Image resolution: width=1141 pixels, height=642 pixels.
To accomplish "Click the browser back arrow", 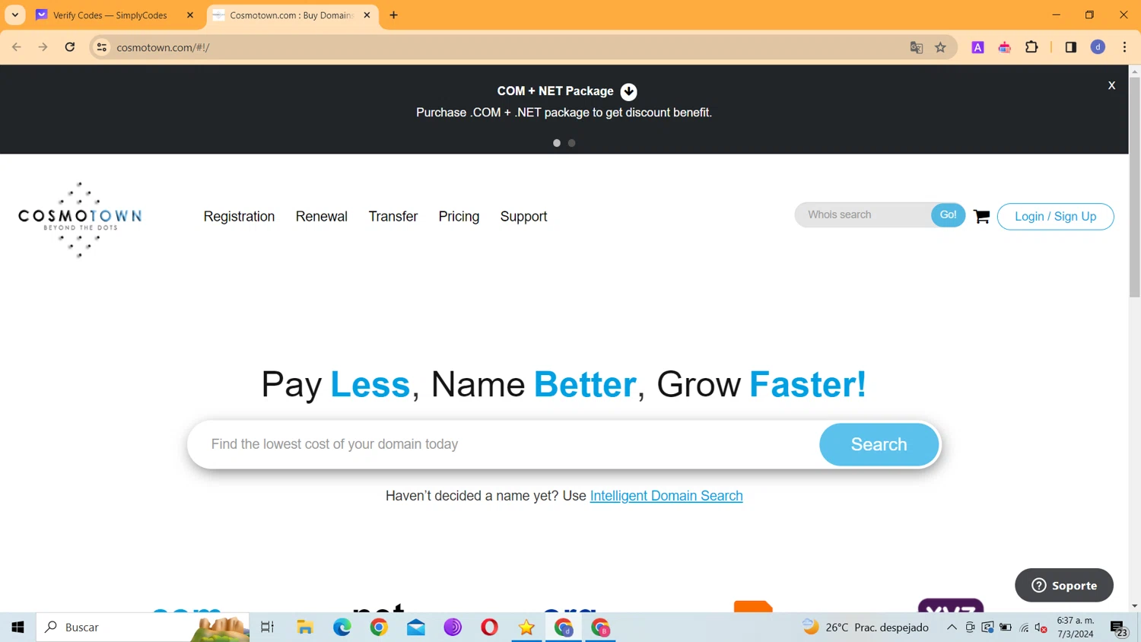I will coord(17,47).
